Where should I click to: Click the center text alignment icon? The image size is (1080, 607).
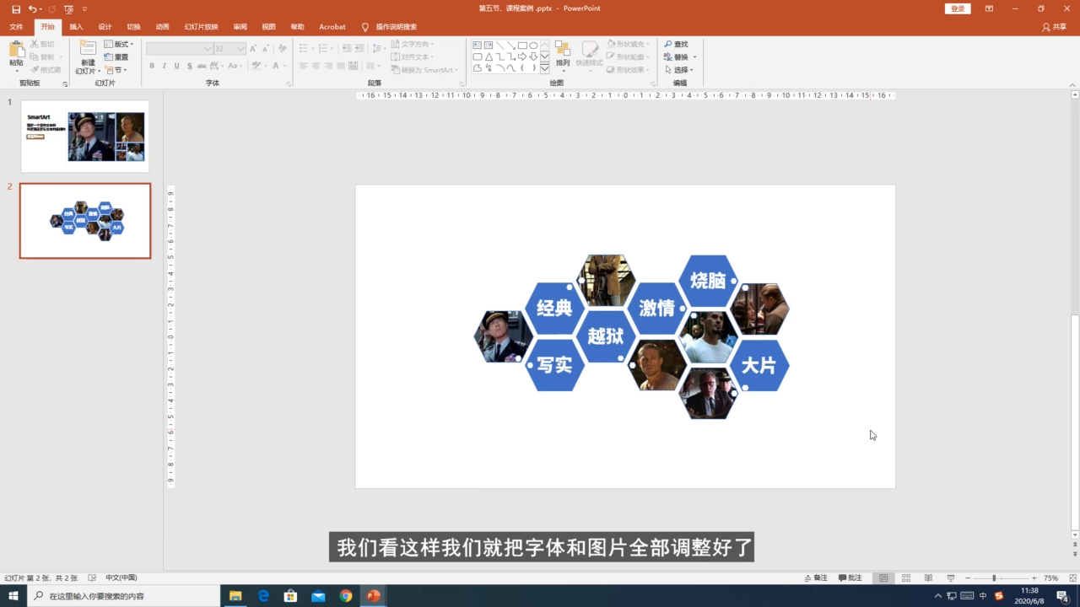(316, 66)
